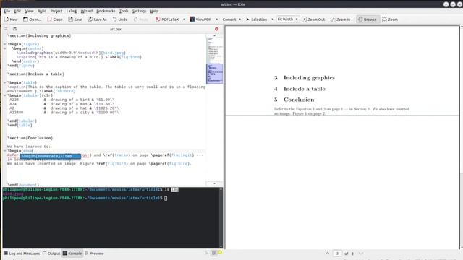This screenshot has height=260, width=463.
Task: Open the Project menu
Action: [56, 11]
